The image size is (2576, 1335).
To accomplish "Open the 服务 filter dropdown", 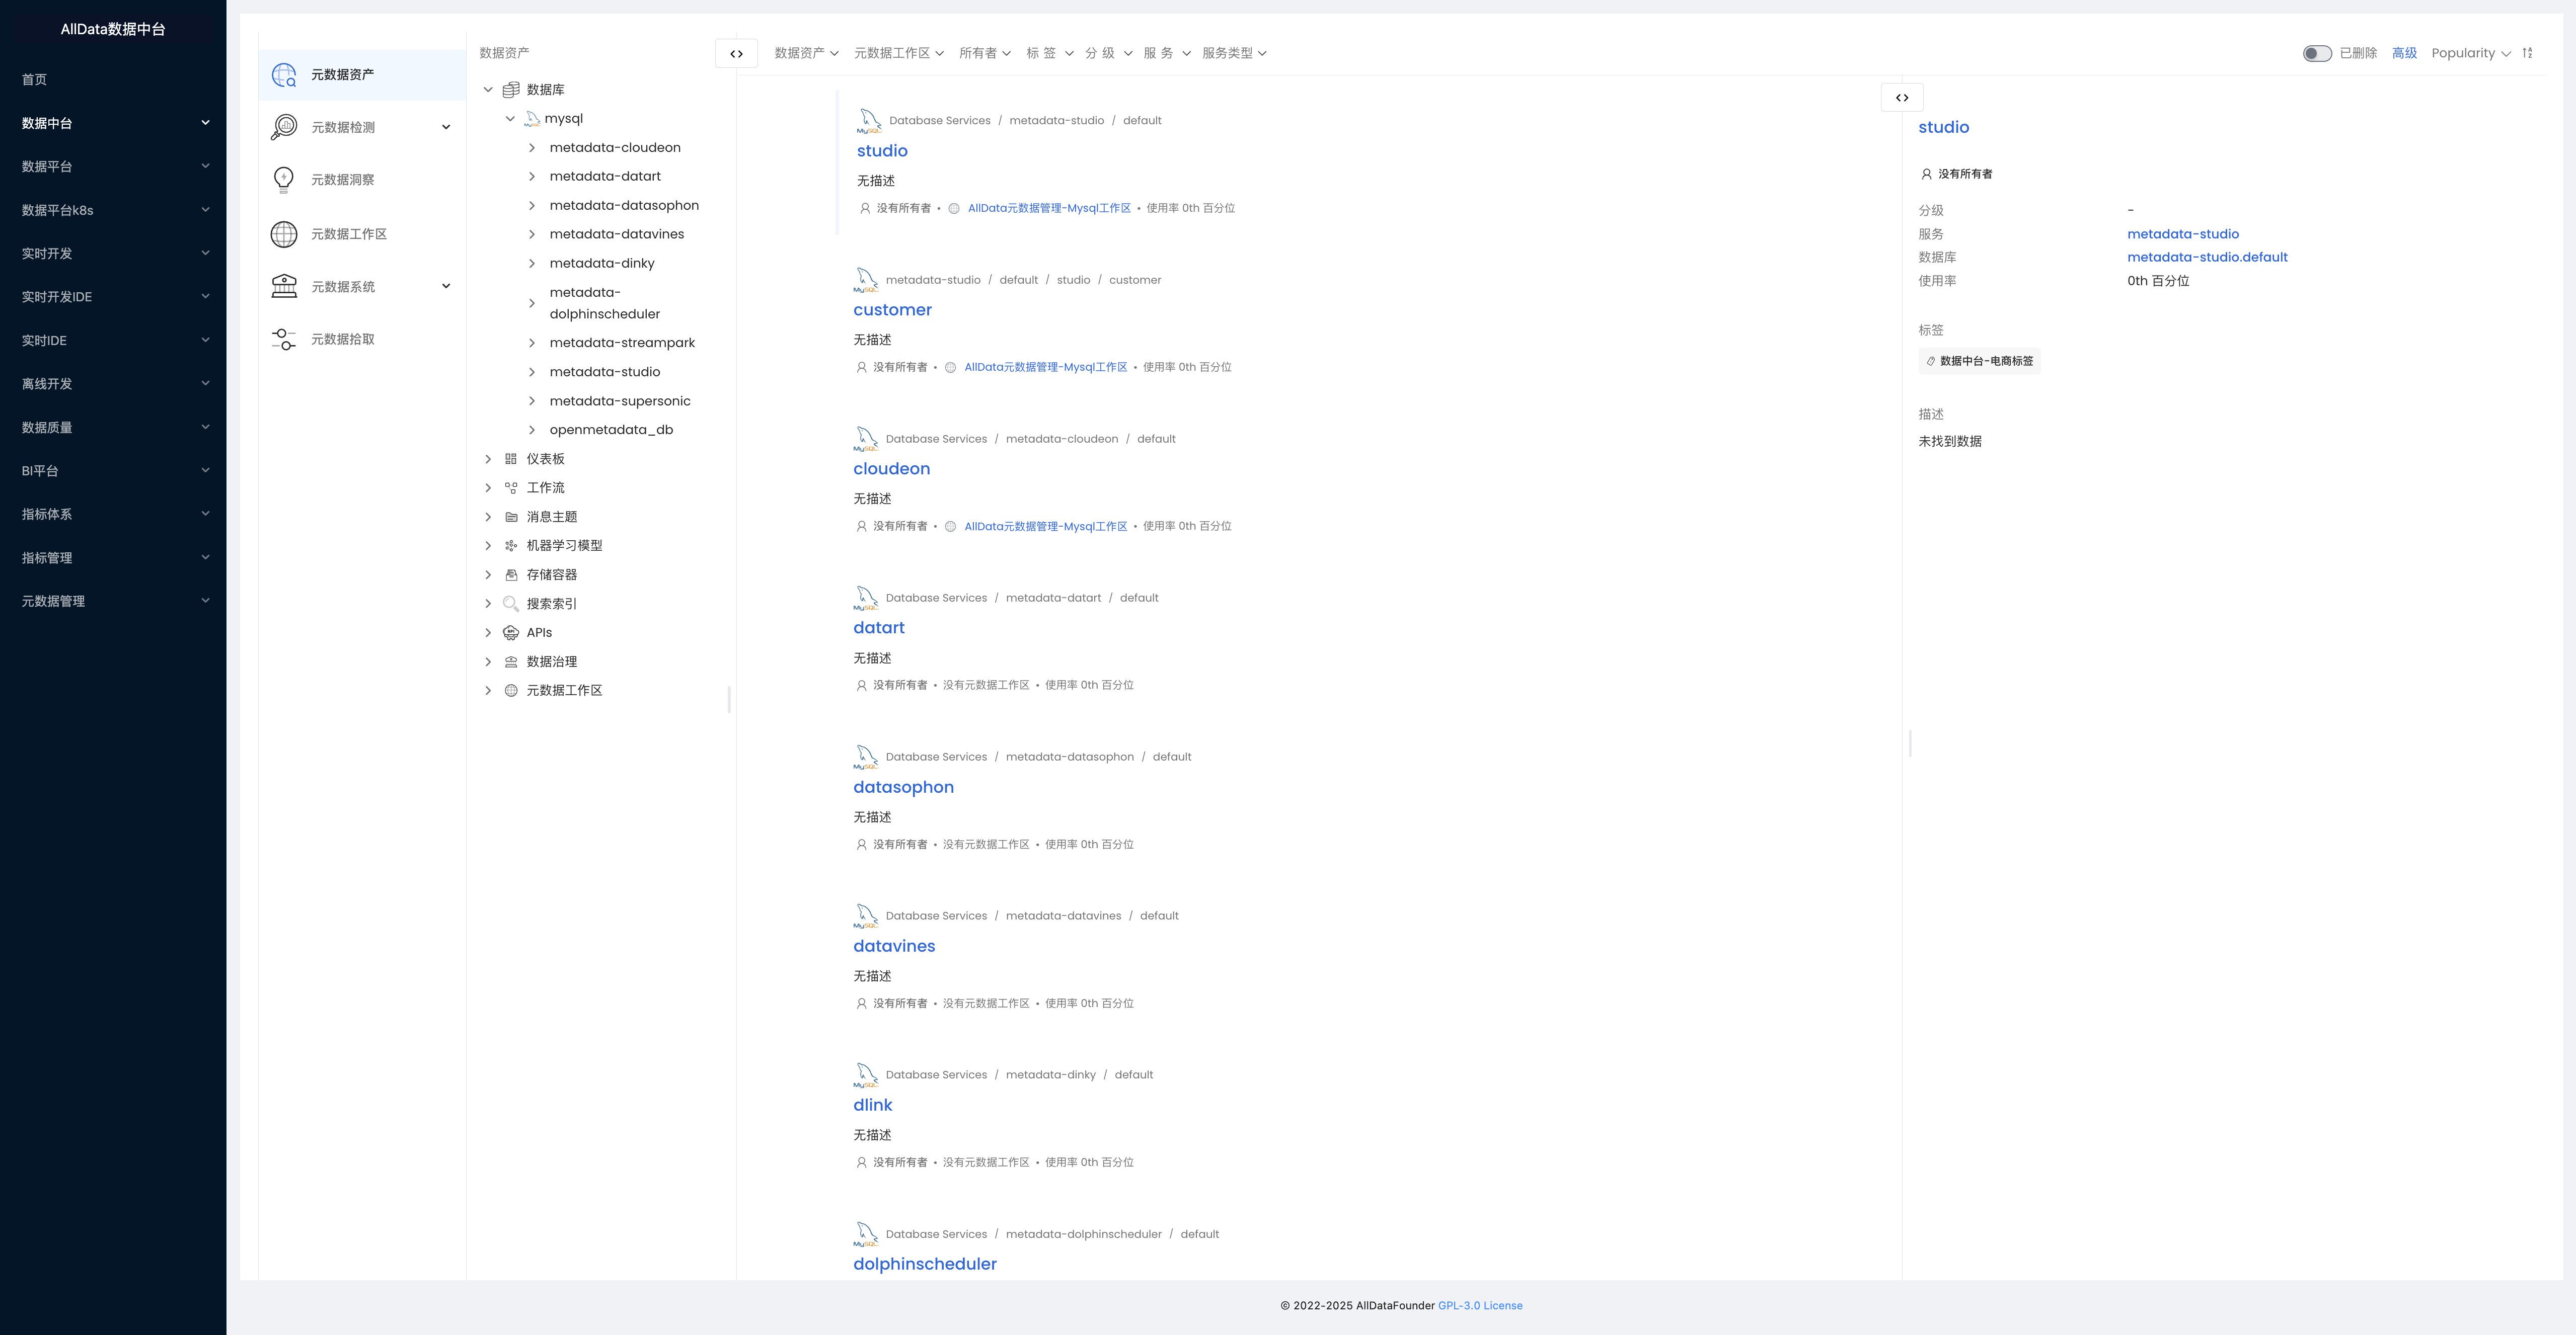I will [x=1167, y=53].
